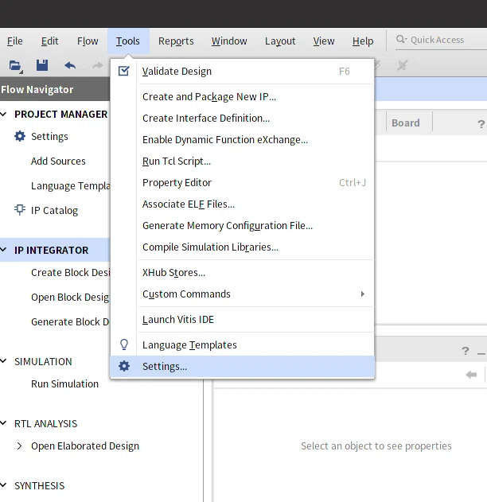Click Open Block Design

click(70, 297)
